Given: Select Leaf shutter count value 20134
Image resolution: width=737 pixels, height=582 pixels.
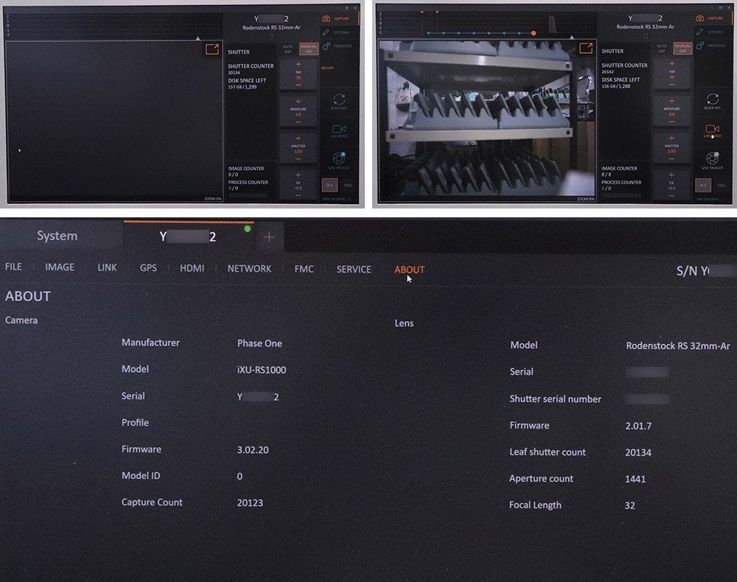Looking at the screenshot, I should 638,453.
